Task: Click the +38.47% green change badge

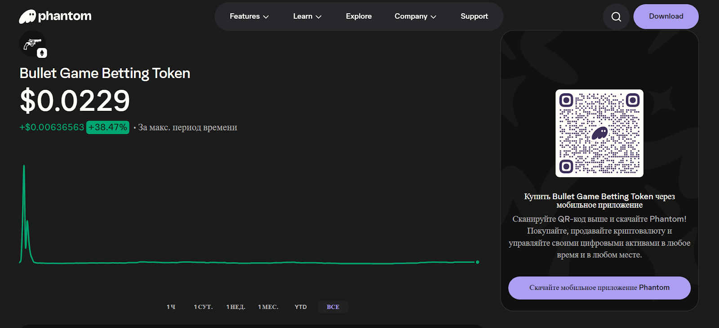Action: (x=108, y=127)
